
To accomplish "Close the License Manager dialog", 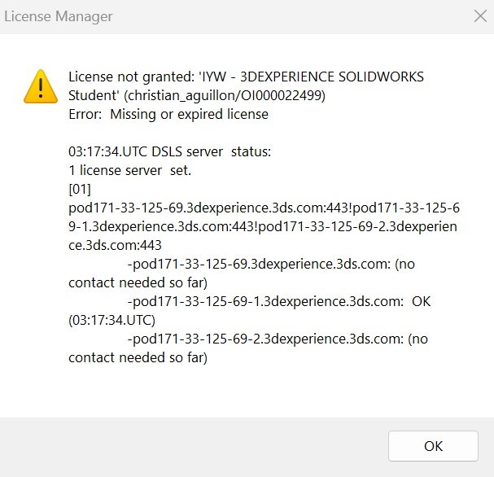I will pyautogui.click(x=480, y=15).
